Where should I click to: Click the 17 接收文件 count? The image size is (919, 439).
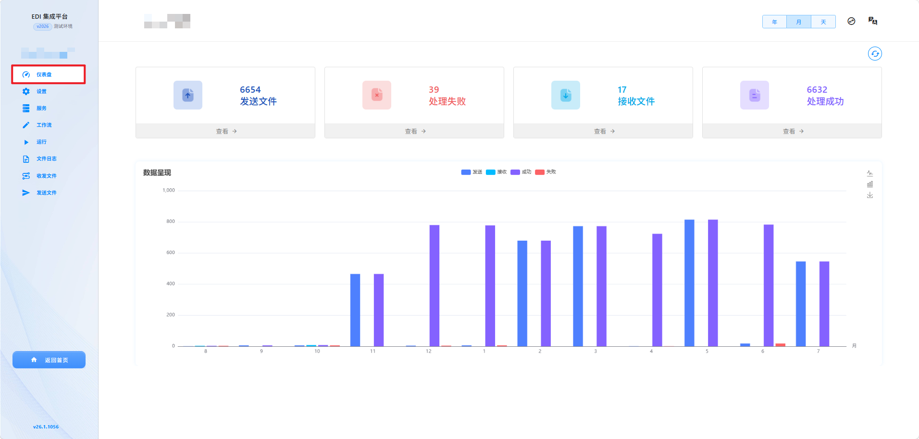pos(622,90)
